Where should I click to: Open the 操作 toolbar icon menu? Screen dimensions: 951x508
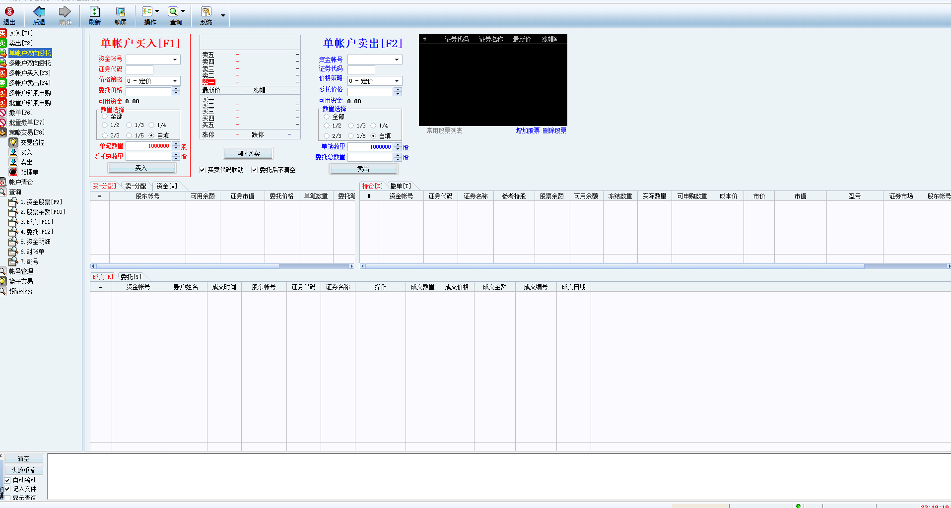(147, 12)
